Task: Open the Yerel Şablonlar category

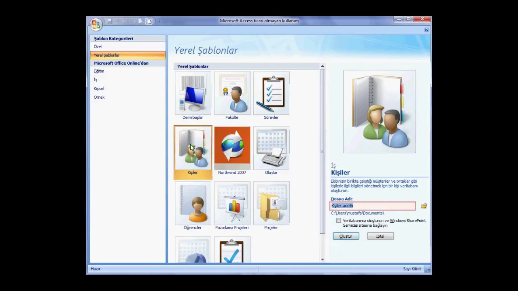Action: 127,55
